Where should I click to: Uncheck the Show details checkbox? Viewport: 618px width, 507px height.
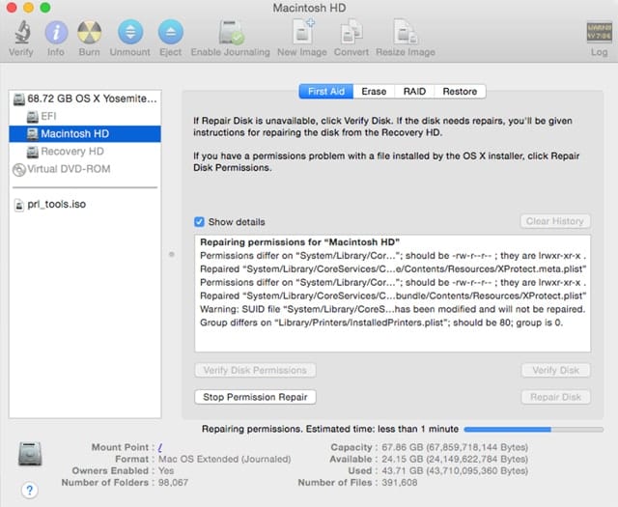pyautogui.click(x=200, y=221)
